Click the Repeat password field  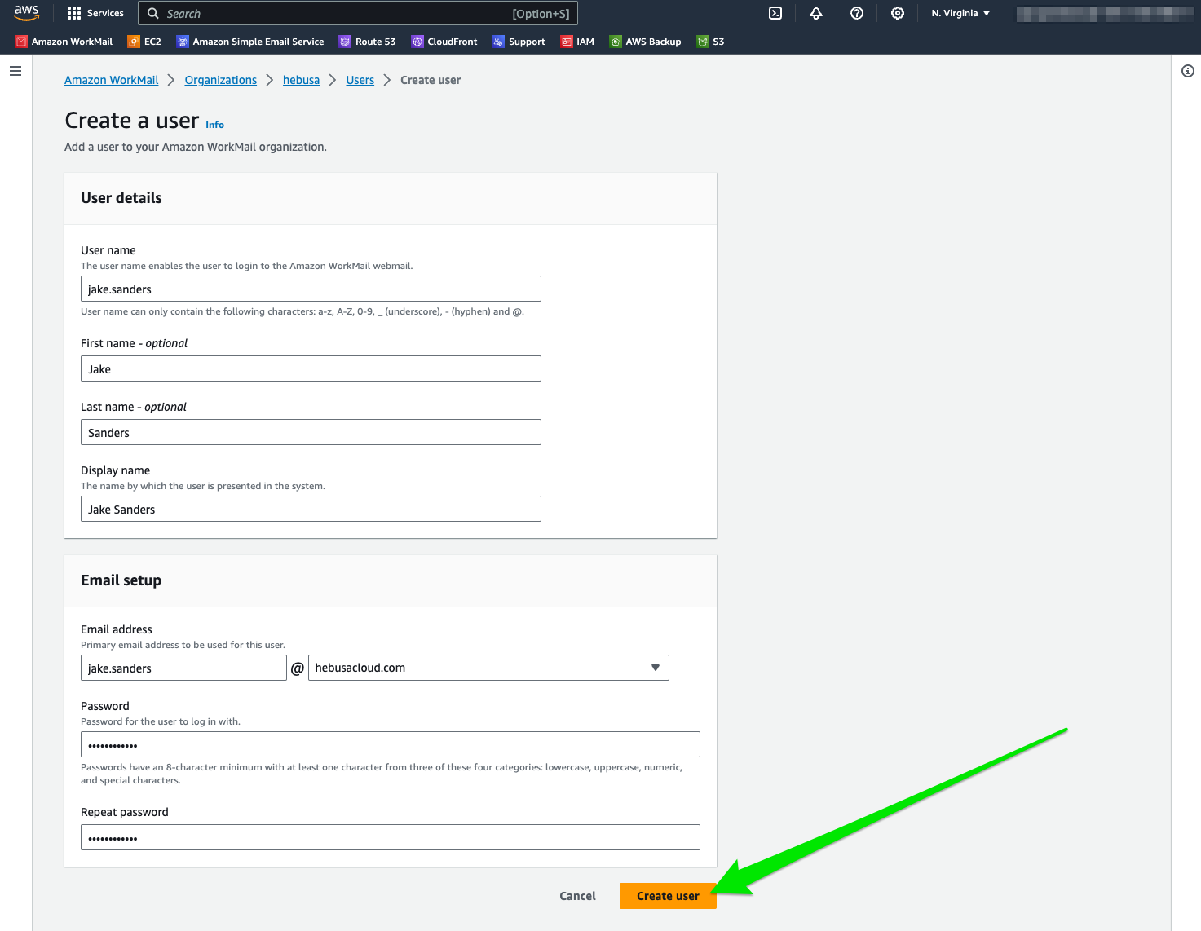tap(390, 838)
